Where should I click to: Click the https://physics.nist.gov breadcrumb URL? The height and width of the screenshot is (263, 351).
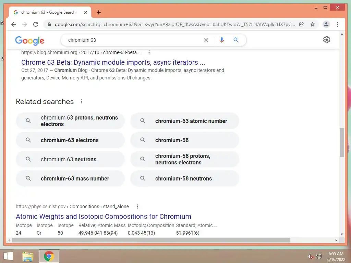(41, 206)
